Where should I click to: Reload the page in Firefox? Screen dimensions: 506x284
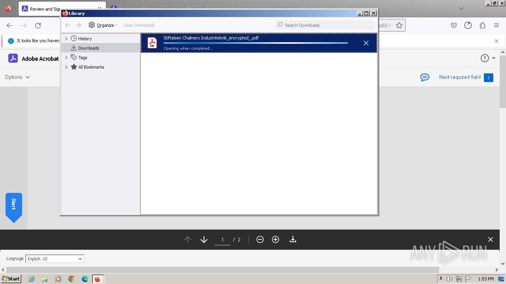(x=38, y=25)
